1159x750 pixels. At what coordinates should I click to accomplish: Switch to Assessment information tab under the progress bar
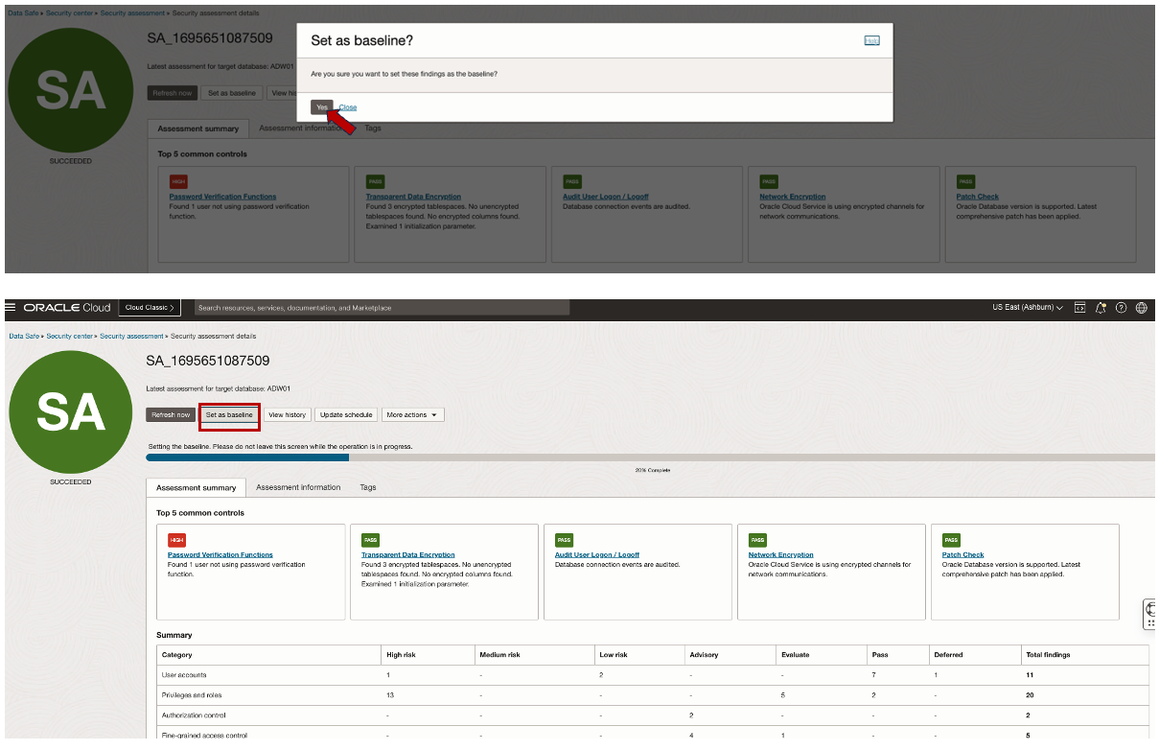coord(298,487)
